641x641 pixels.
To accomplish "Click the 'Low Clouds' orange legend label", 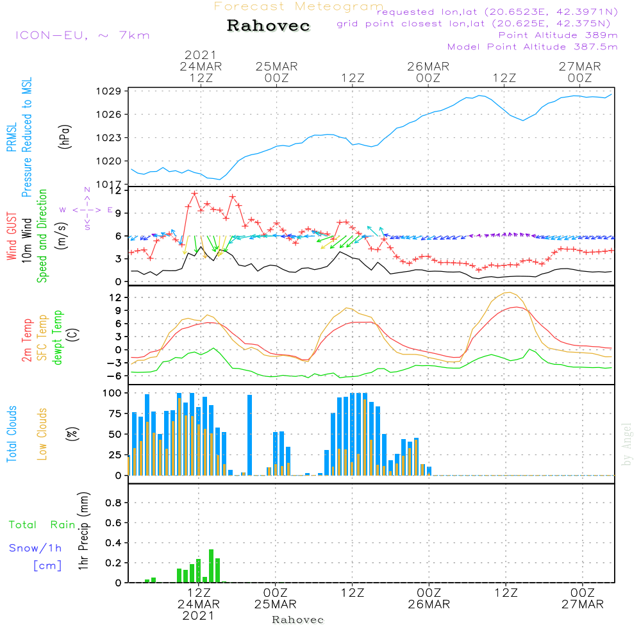I will tap(42, 434).
